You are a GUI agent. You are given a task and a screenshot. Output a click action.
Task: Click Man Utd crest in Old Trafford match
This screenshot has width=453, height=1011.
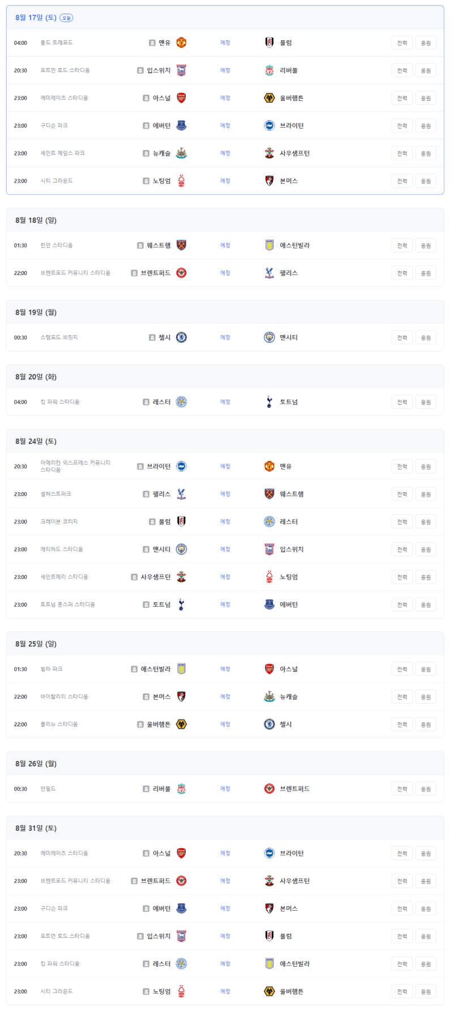181,43
